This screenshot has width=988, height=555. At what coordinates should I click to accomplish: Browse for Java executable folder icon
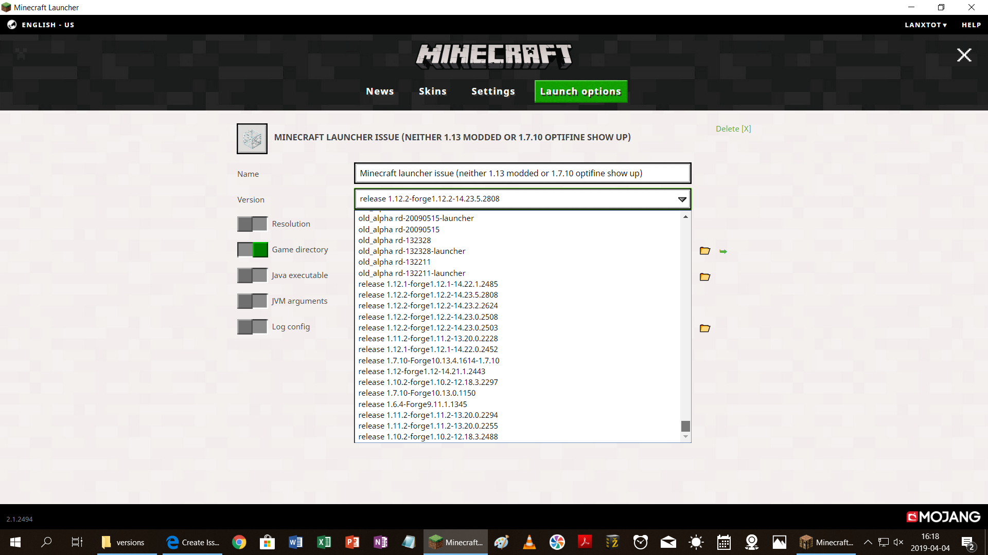tap(705, 277)
